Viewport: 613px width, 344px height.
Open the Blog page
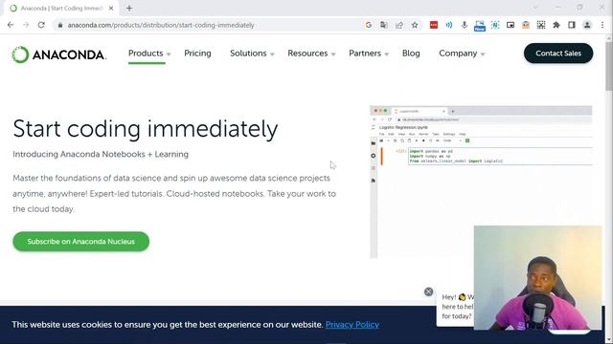click(411, 54)
